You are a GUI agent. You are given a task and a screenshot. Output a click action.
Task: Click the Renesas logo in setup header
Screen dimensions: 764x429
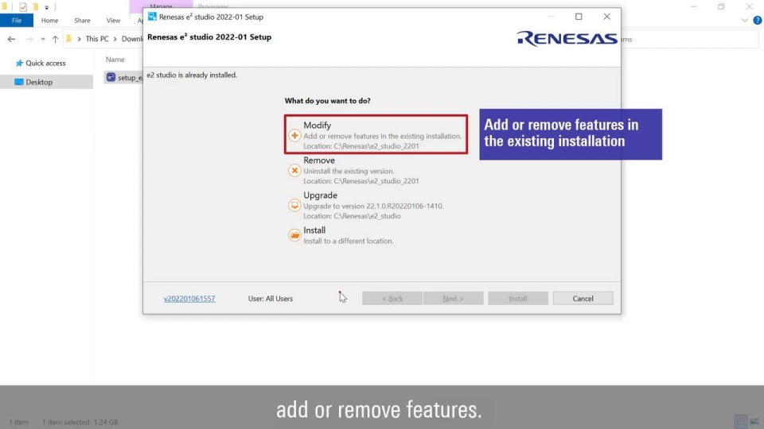(567, 38)
